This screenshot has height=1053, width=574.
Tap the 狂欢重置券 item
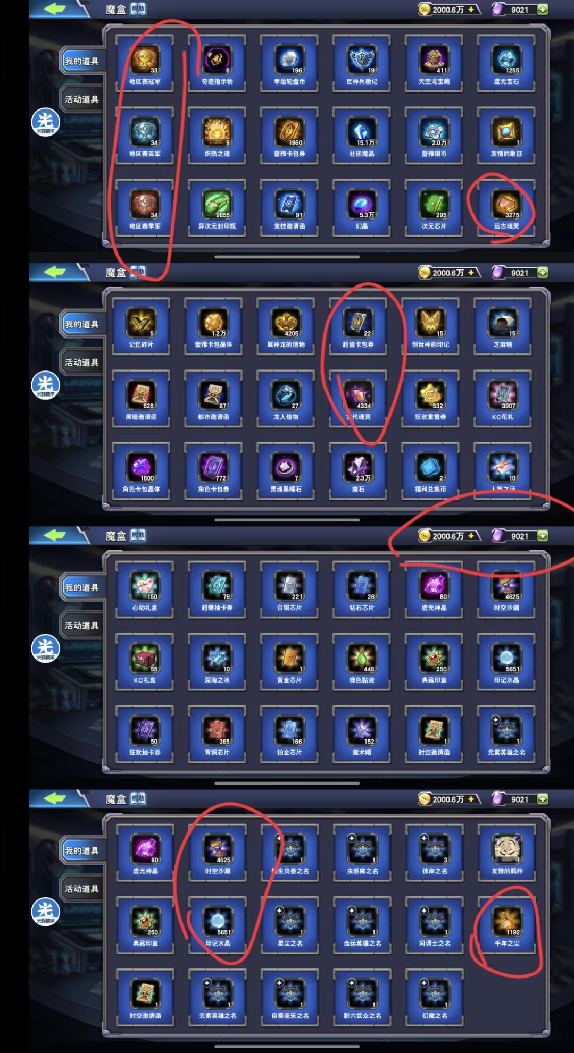[430, 399]
